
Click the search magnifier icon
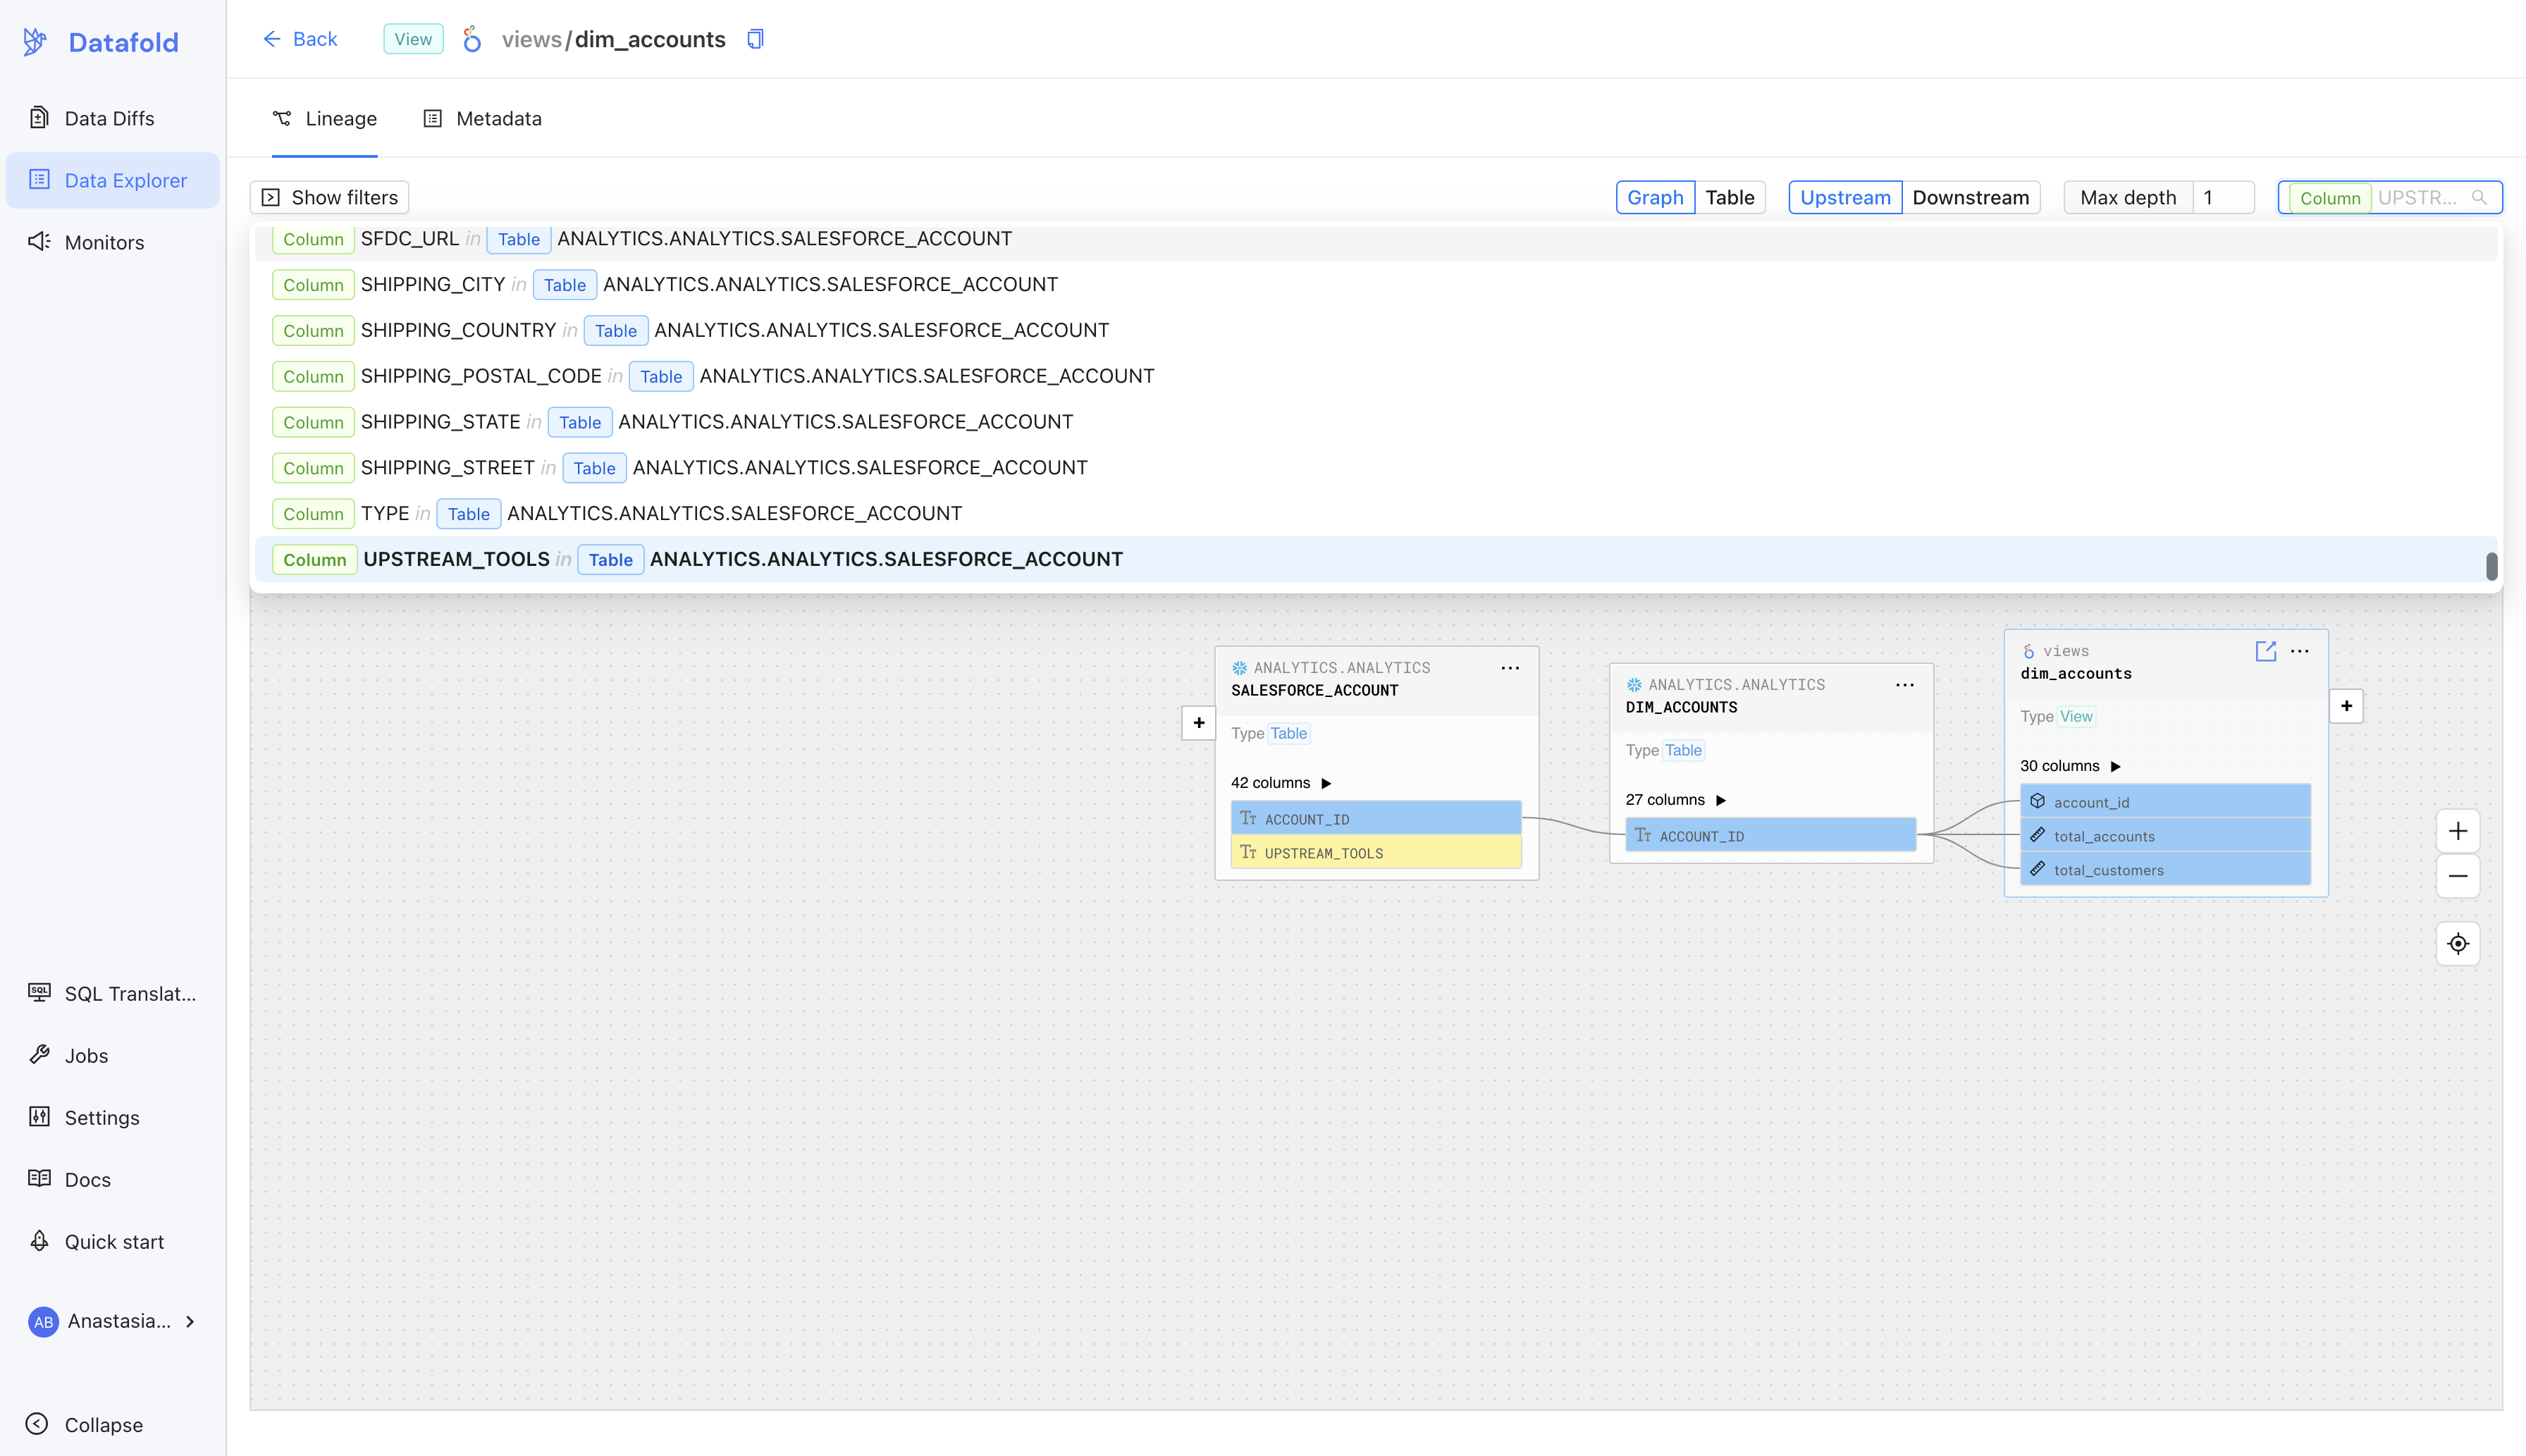[x=2479, y=197]
